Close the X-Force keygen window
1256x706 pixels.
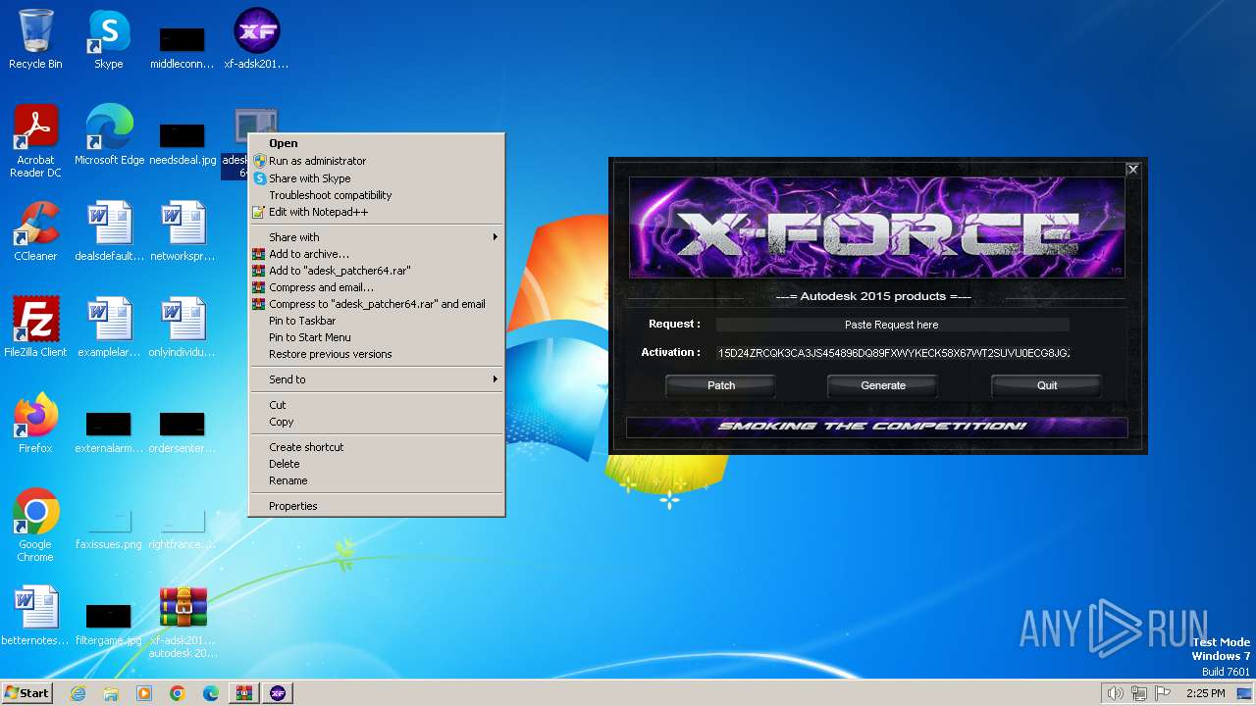[1132, 170]
